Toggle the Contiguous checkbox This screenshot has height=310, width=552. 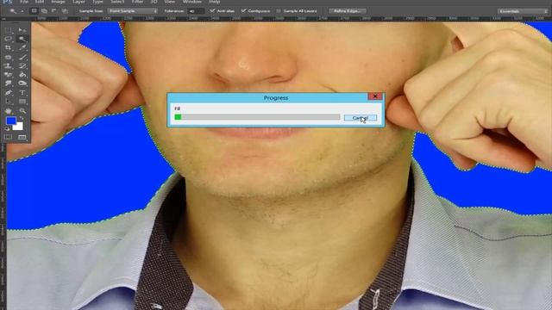[x=243, y=11]
